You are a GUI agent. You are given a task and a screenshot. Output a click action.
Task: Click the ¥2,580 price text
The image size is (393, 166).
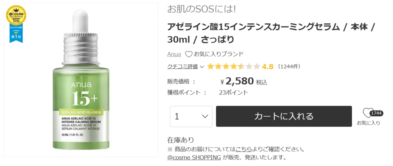click(239, 81)
